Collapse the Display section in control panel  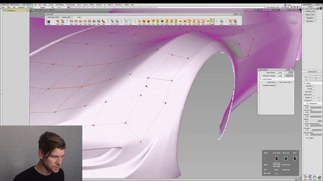click(x=305, y=83)
